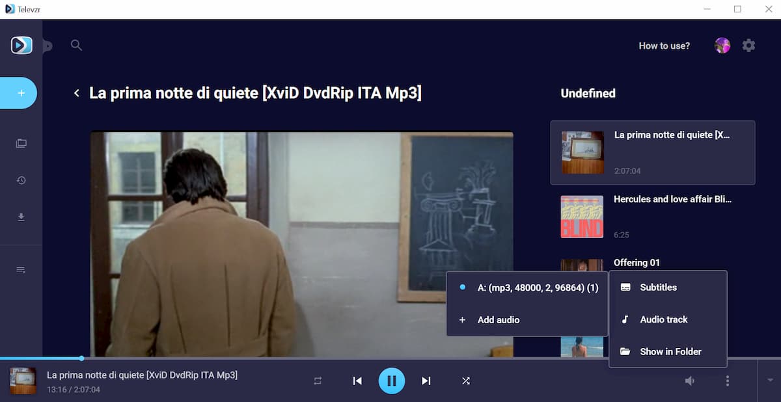Collapse the player with the dropdown arrow
This screenshot has height=402, width=781.
[x=771, y=380]
